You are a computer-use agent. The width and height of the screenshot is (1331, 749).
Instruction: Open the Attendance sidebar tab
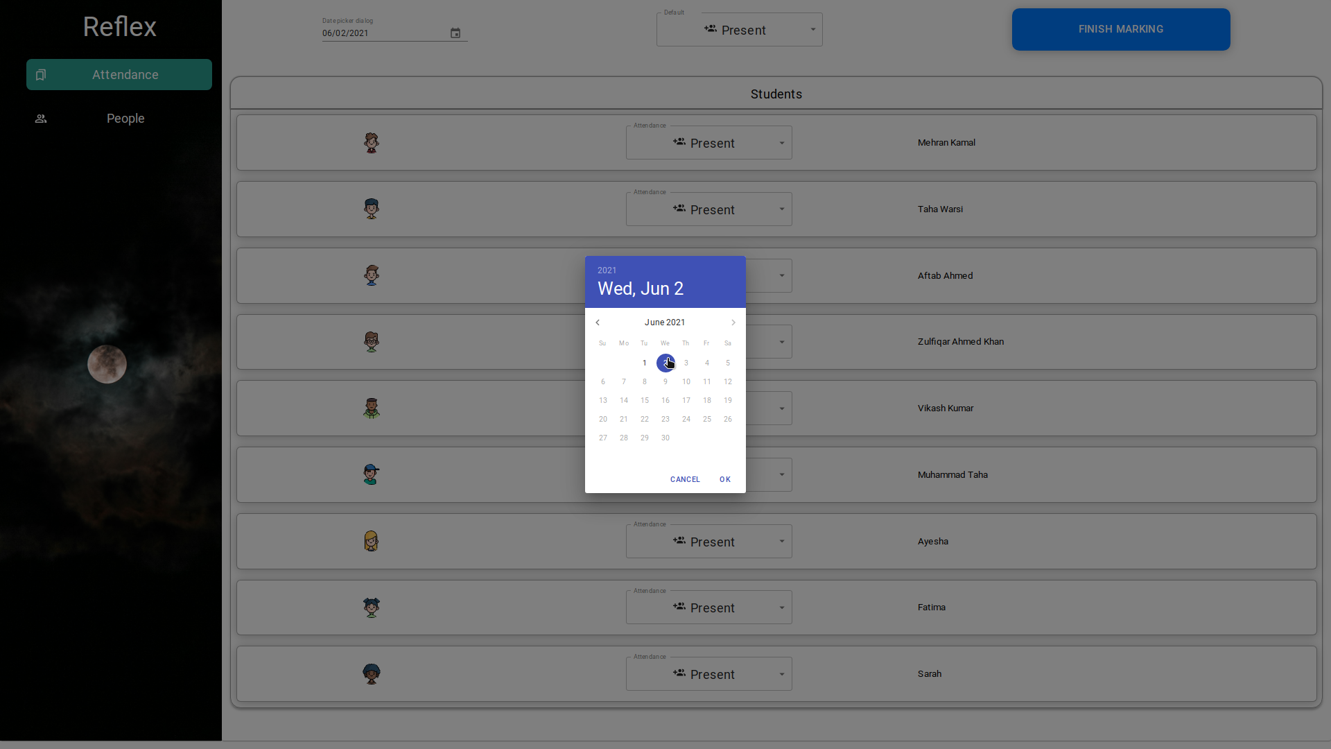pyautogui.click(x=119, y=75)
